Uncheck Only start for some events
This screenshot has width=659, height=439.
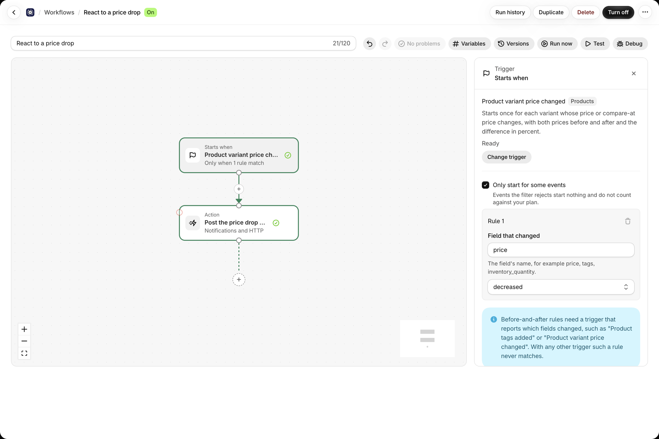tap(485, 185)
